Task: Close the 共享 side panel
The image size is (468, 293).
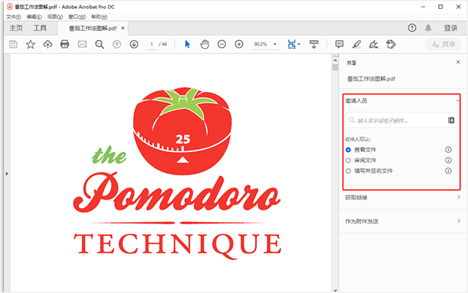Action: pyautogui.click(x=458, y=62)
